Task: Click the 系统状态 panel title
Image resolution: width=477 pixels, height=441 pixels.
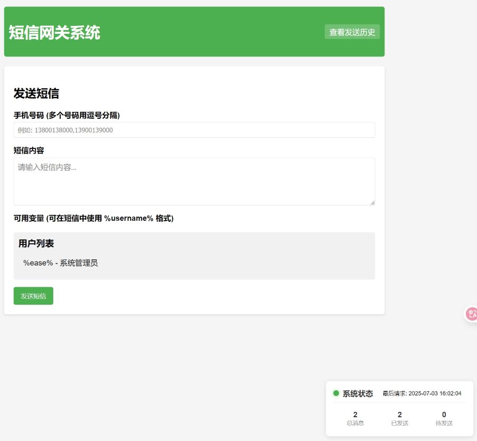Action: tap(357, 393)
